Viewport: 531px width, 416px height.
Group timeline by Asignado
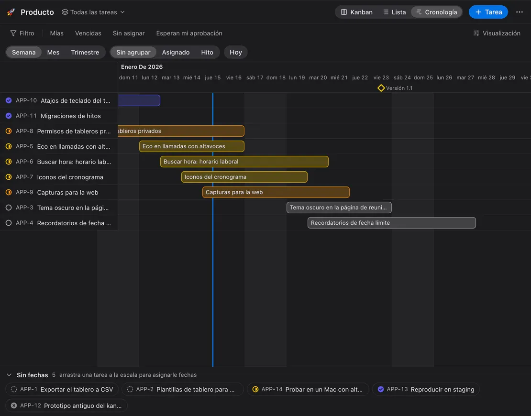176,53
